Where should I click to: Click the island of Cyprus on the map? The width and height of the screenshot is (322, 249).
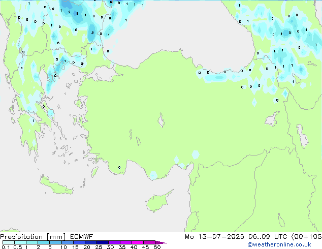point(157,201)
